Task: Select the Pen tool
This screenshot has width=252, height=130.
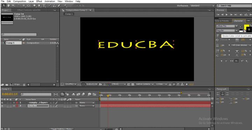Action: 39,6
